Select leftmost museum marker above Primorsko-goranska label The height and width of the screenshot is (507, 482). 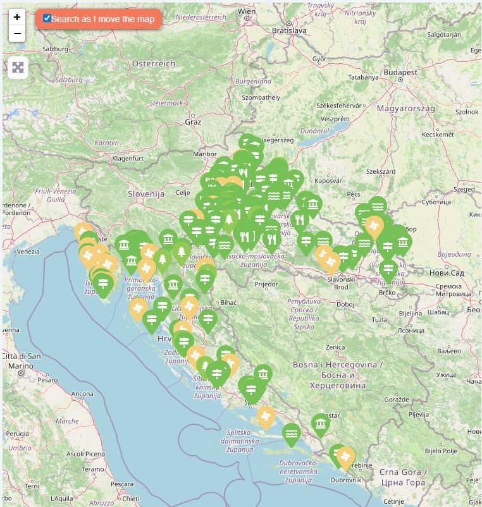pos(124,247)
